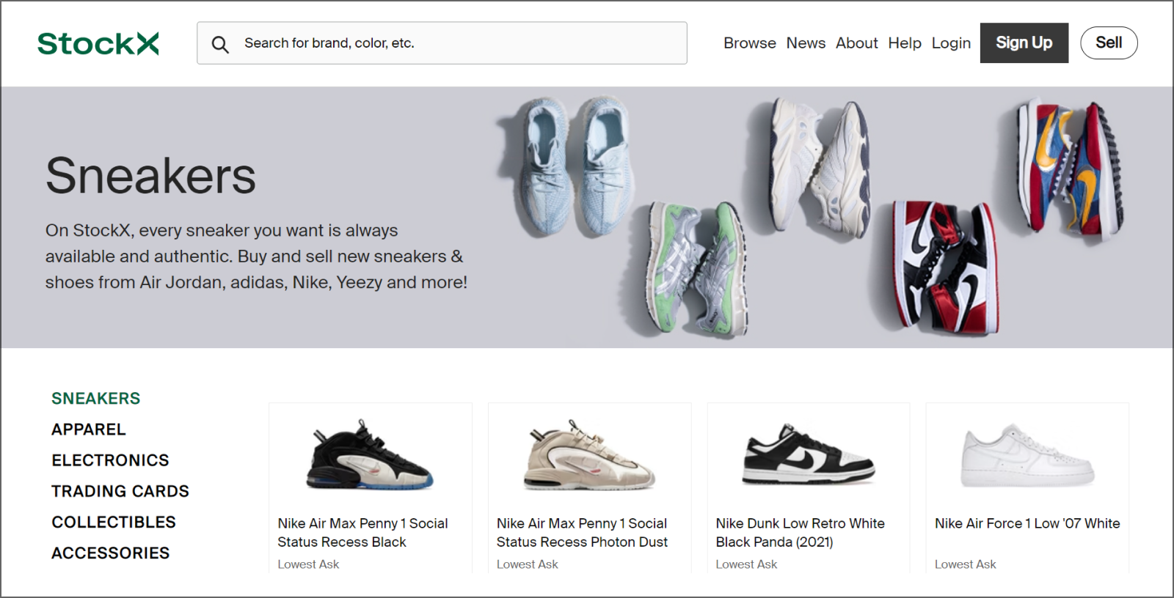Image resolution: width=1174 pixels, height=598 pixels.
Task: Select the Accessories category
Action: click(x=111, y=553)
